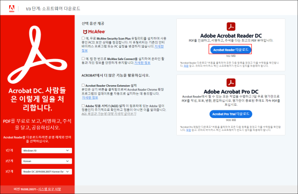Click the Adobe logo in the header

click(12, 8)
